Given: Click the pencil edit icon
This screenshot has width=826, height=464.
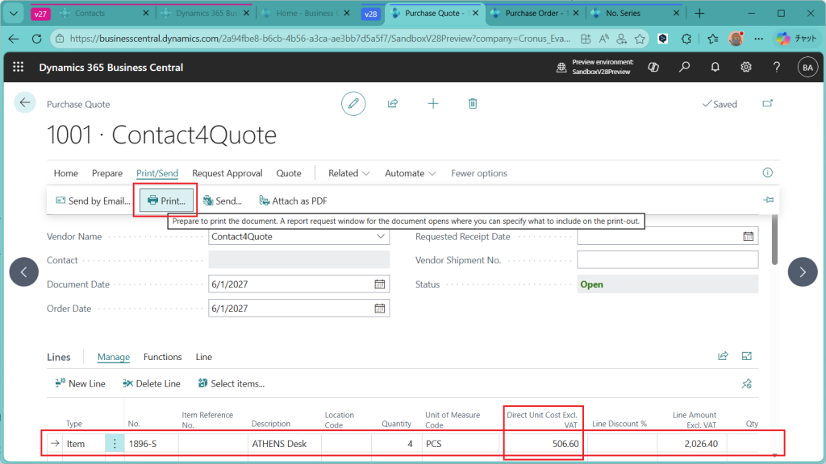Looking at the screenshot, I should [353, 103].
